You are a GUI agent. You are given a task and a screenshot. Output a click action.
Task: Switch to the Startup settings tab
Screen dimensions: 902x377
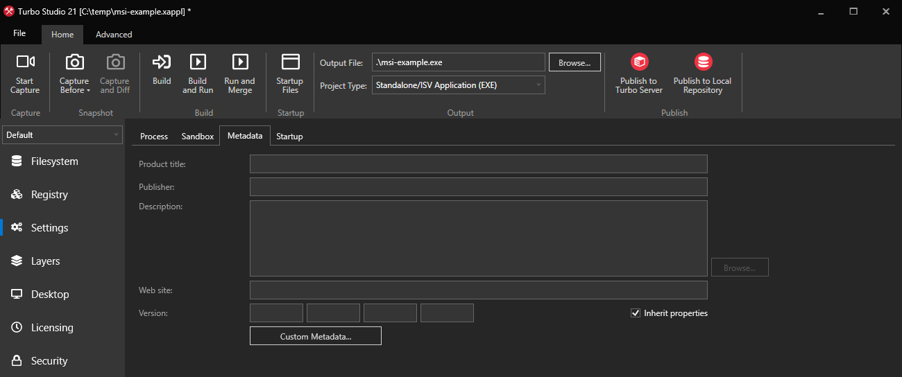289,137
